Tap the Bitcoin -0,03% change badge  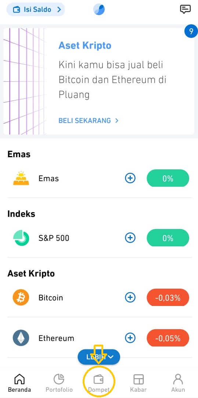tap(168, 297)
